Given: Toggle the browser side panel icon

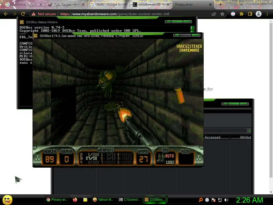Looking at the screenshot, I should [x=250, y=14].
